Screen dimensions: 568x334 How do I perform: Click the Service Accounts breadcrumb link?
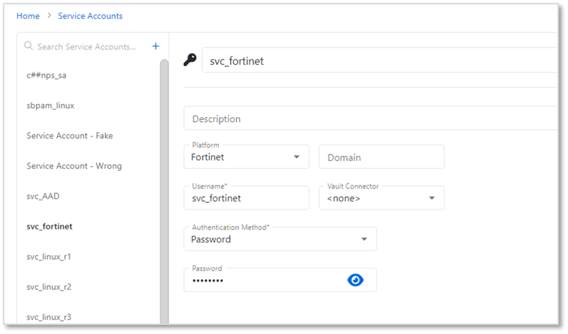[x=90, y=15]
